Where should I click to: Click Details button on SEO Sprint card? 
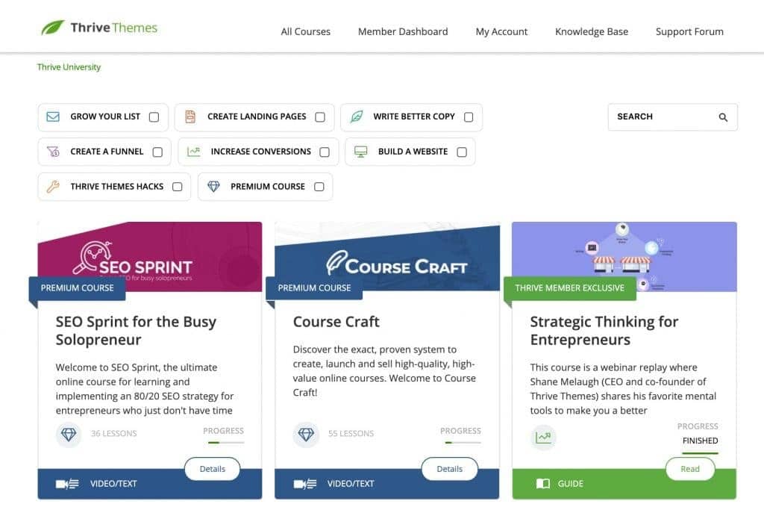[213, 469]
